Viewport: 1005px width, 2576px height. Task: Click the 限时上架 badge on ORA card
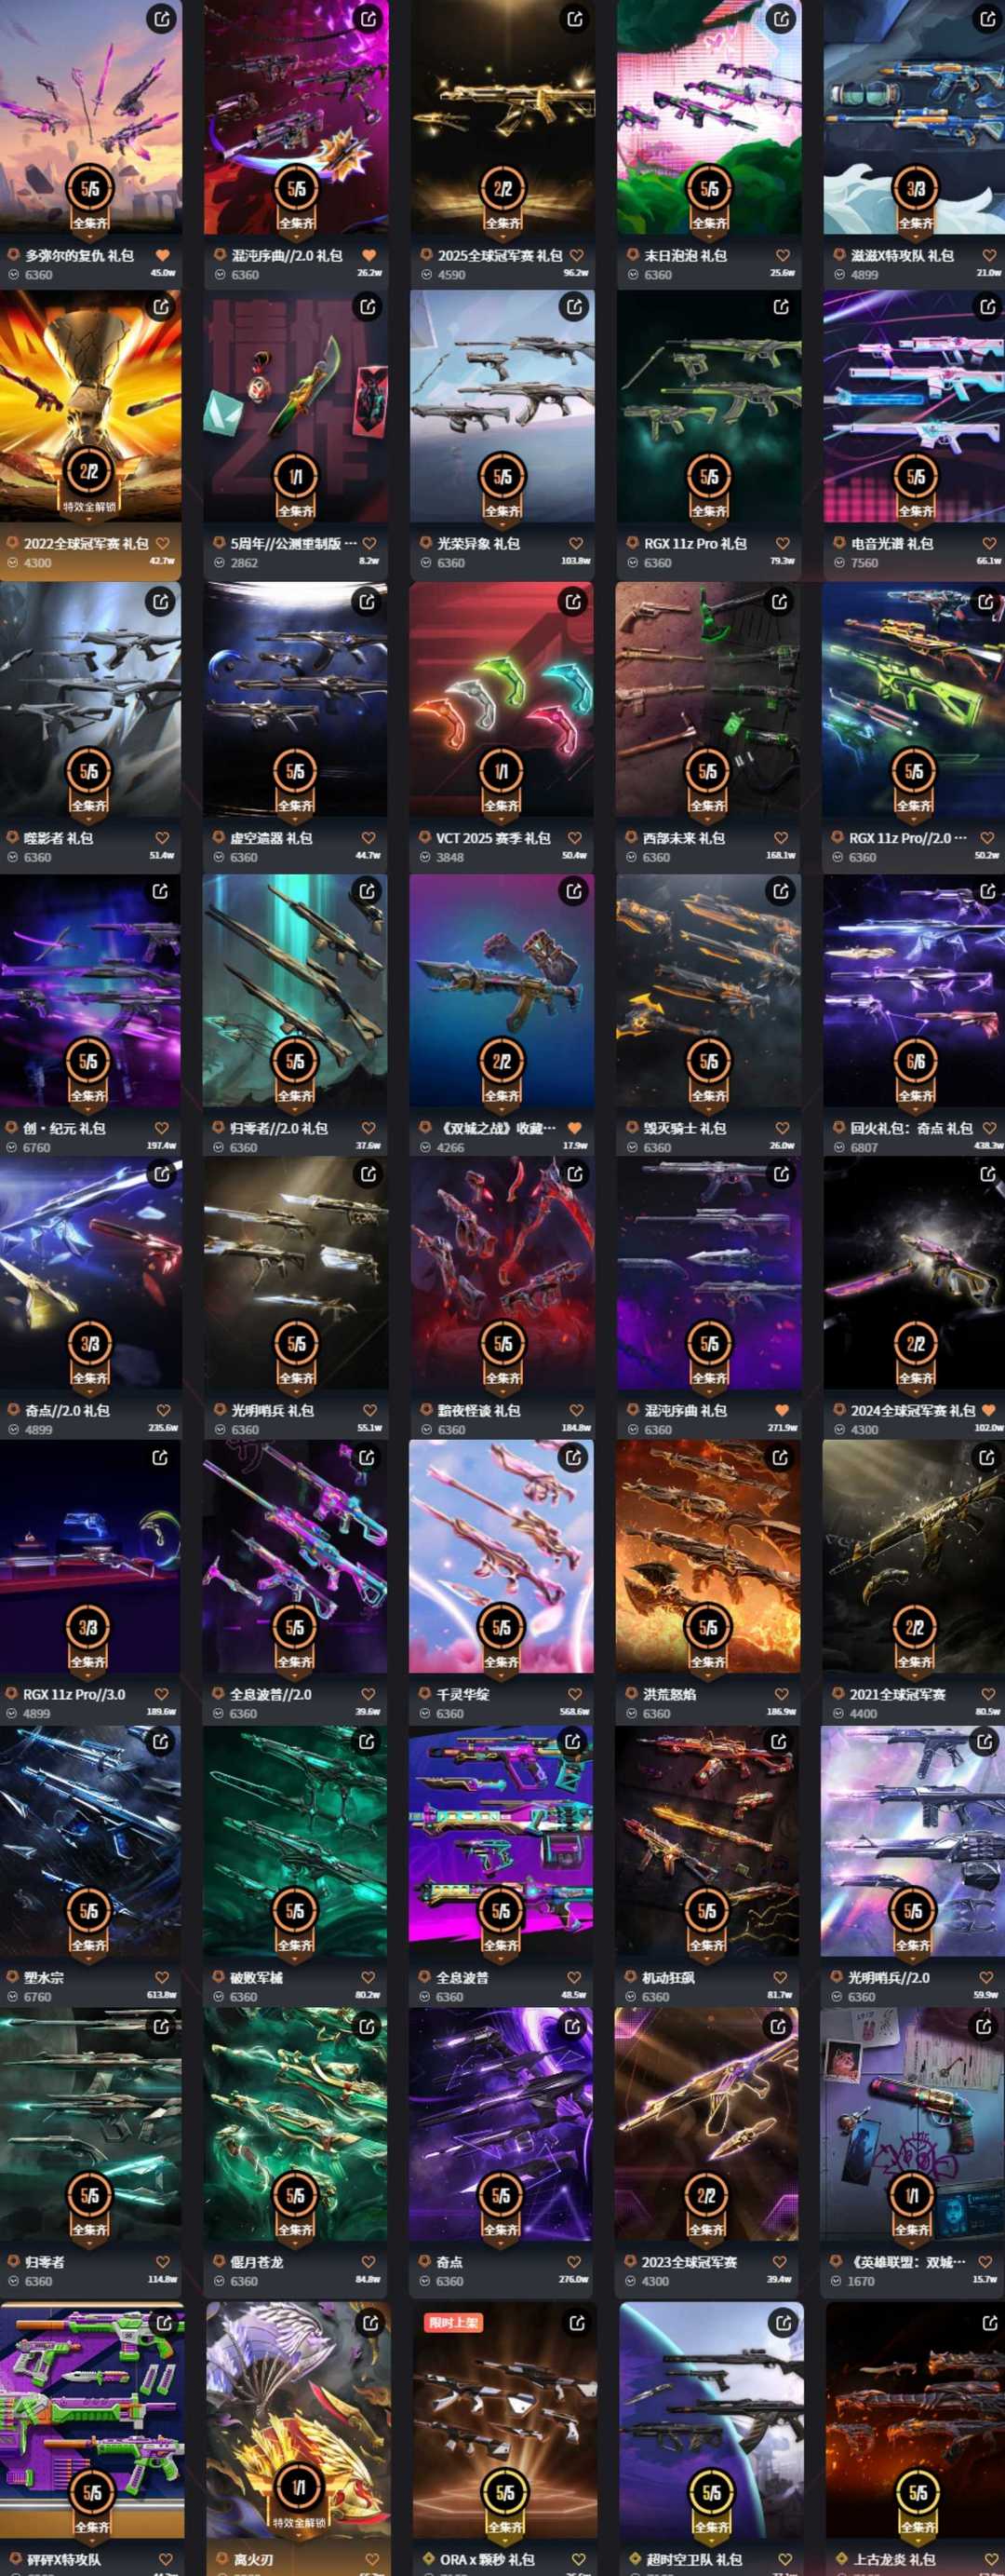click(x=454, y=2322)
